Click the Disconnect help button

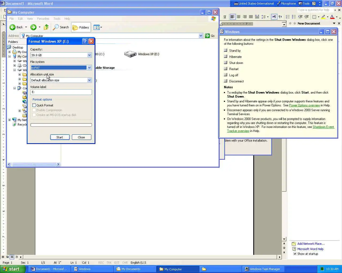click(226, 81)
